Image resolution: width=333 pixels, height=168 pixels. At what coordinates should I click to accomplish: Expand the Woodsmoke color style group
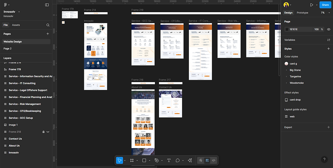(x=286, y=83)
